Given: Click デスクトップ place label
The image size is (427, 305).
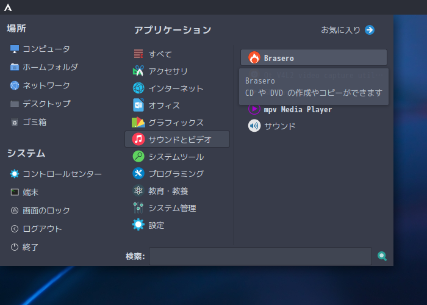Looking at the screenshot, I should (x=46, y=104).
